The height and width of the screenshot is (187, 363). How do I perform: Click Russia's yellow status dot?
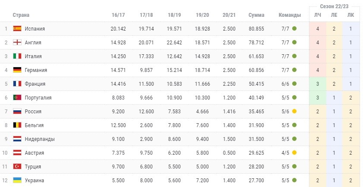(x=294, y=112)
